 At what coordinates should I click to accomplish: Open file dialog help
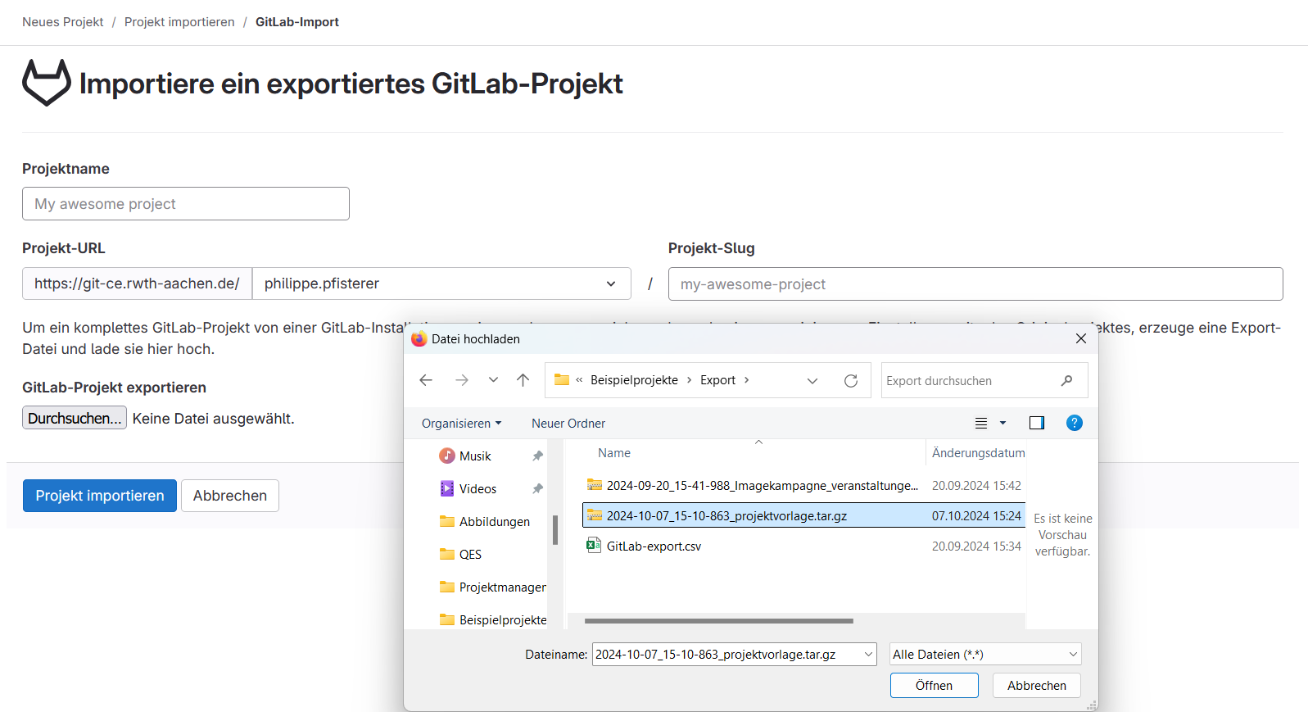click(1075, 423)
